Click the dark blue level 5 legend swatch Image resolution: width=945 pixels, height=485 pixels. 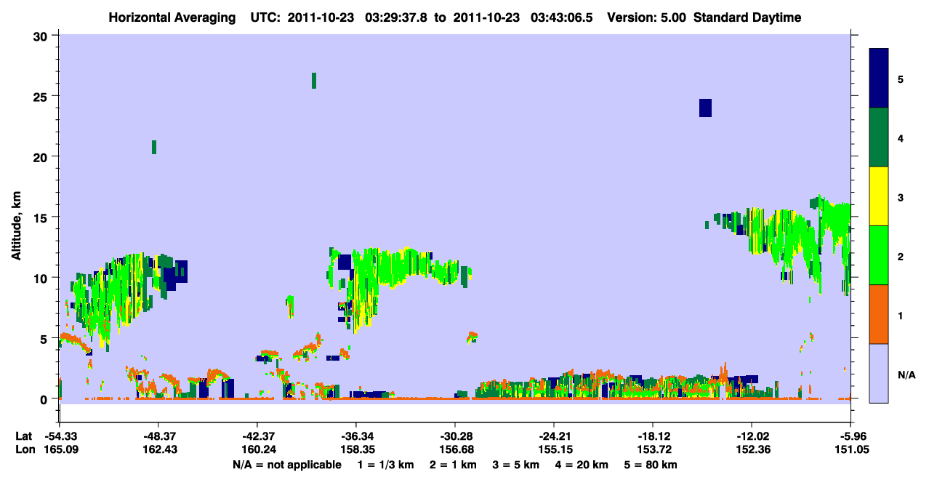(879, 79)
